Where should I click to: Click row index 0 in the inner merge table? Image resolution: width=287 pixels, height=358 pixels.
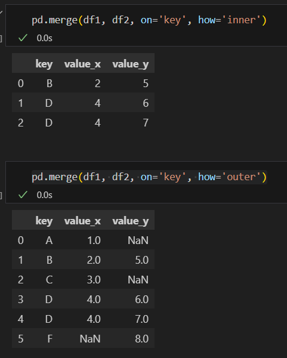click(21, 84)
